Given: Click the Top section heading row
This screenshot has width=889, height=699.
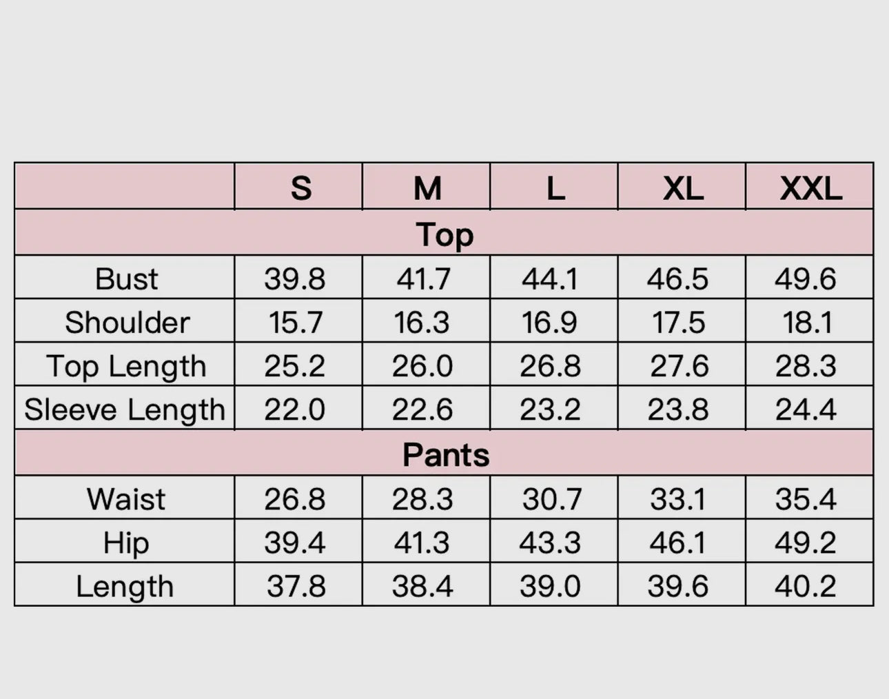Looking at the screenshot, I should (x=444, y=234).
